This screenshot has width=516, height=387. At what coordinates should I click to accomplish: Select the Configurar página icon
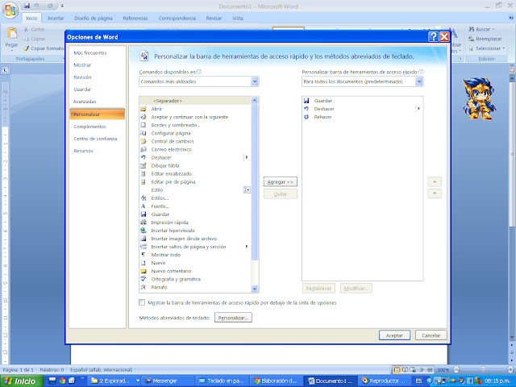[144, 133]
